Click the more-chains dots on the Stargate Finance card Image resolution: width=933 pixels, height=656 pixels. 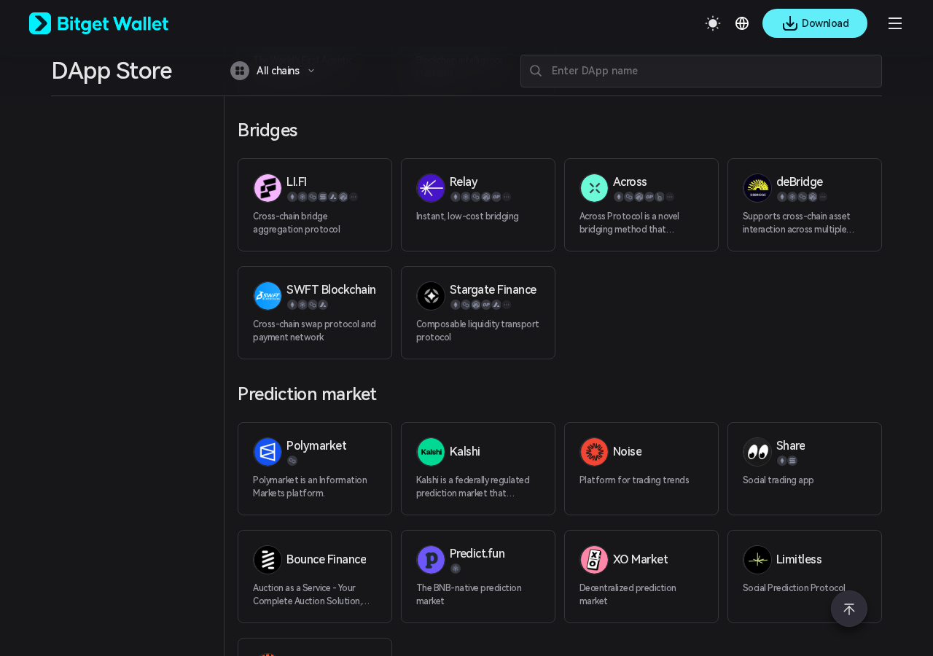click(x=507, y=305)
